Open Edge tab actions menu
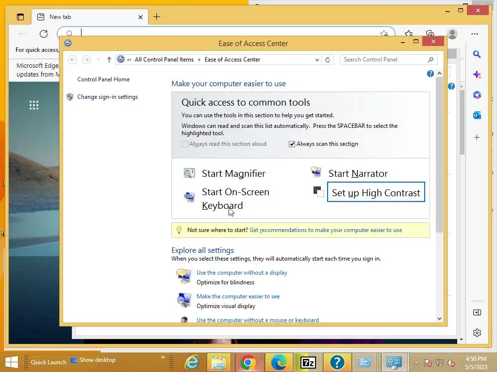This screenshot has height=372, width=497. tap(20, 17)
